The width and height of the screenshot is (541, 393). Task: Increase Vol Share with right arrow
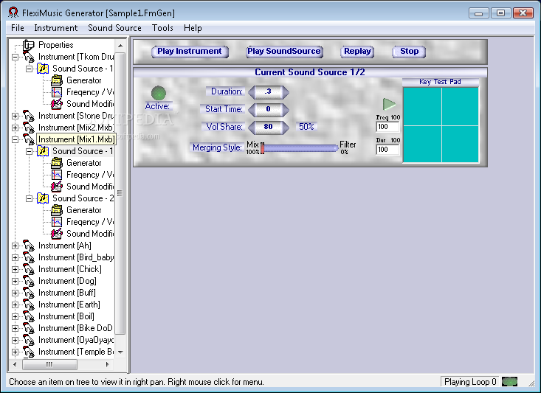[x=285, y=128]
